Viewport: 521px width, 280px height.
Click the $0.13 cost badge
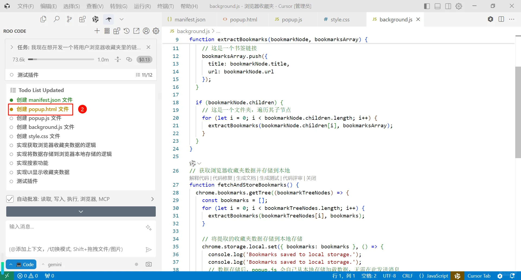pyautogui.click(x=144, y=60)
